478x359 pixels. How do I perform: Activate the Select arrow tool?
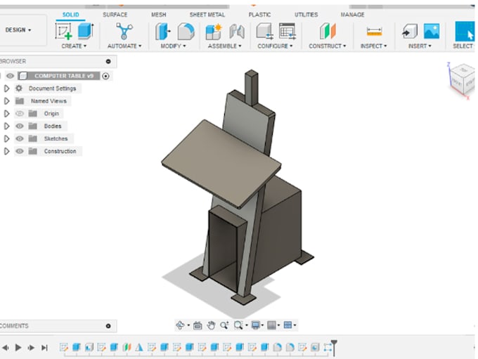(x=465, y=31)
